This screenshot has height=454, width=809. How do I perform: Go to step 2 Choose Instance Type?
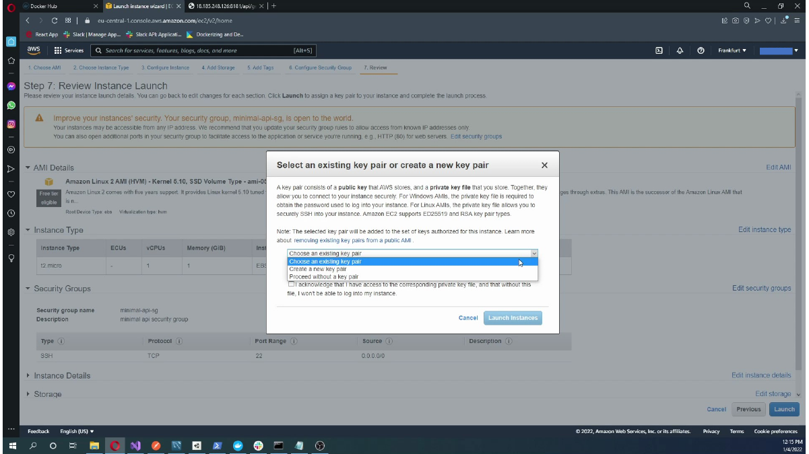101,68
